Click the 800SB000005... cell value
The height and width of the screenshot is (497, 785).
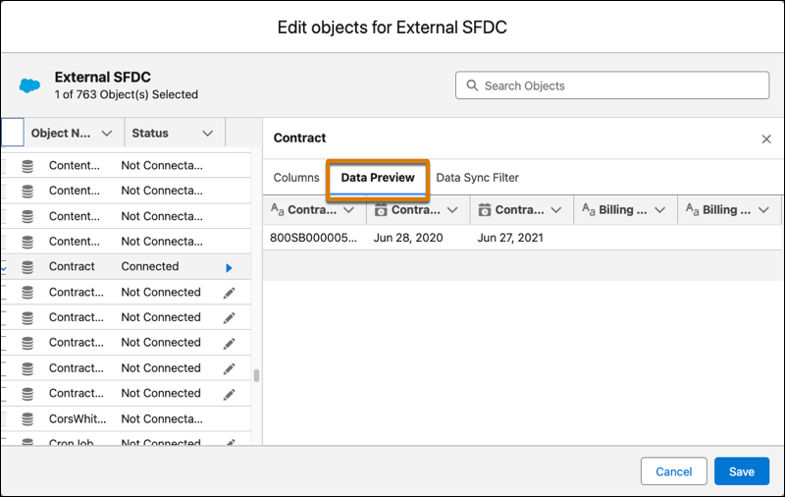click(x=313, y=238)
